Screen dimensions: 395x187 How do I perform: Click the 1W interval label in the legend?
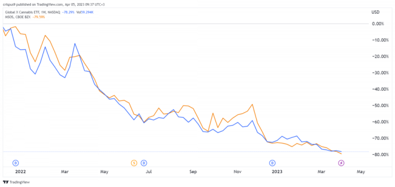click(41, 12)
